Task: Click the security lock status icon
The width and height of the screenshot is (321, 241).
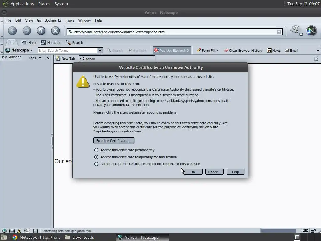Action: [x=313, y=231]
